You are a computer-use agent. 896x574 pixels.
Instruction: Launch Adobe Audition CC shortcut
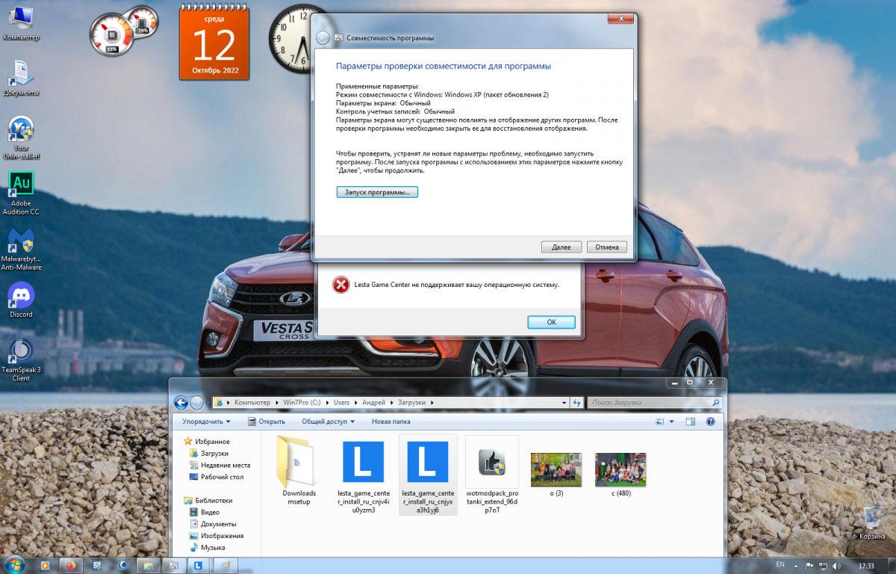pos(21,194)
